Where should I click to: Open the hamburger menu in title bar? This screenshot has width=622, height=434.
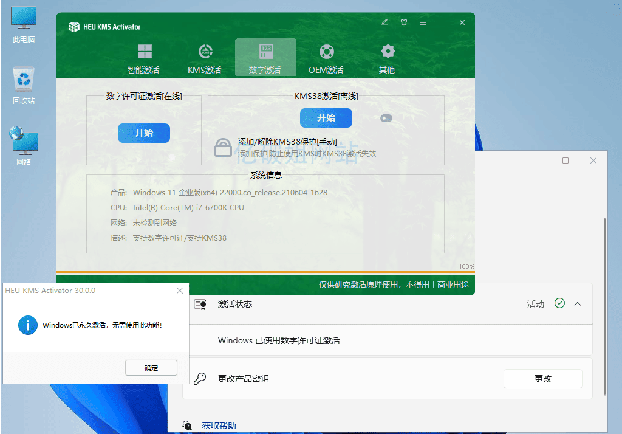(x=423, y=22)
